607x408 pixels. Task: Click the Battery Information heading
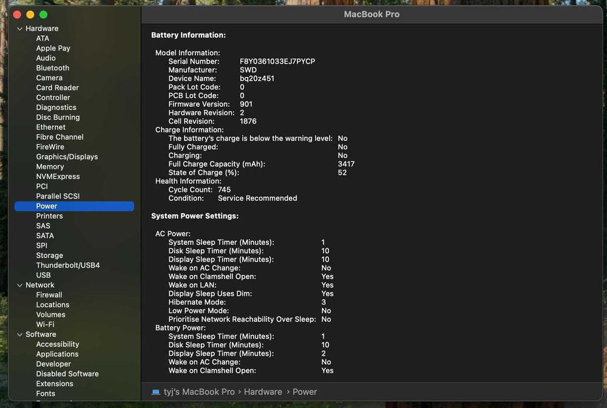tap(188, 35)
